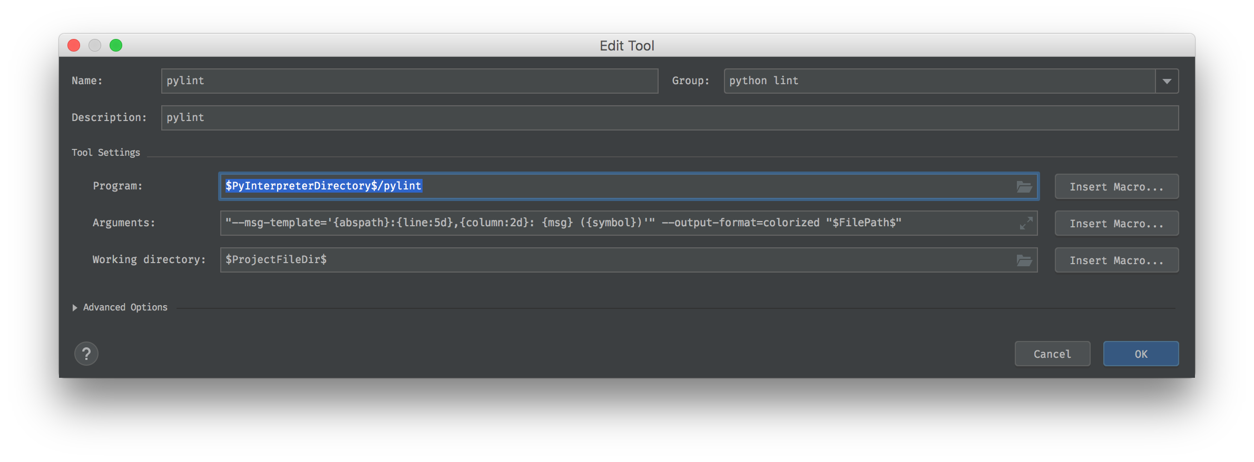Click Insert Macro for Arguments
Image resolution: width=1254 pixels, height=462 pixels.
1116,223
